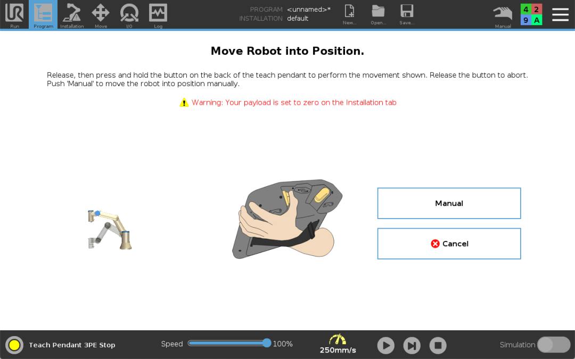Toggle Simulation mode switch
This screenshot has height=359, width=575.
click(x=553, y=345)
